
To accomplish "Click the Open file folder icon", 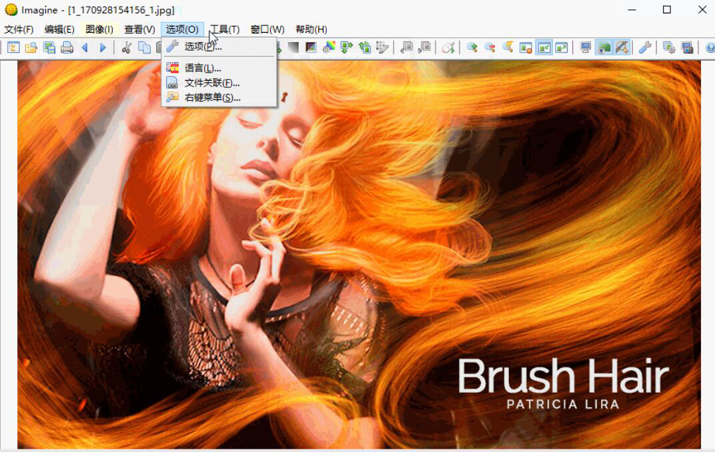I will pyautogui.click(x=31, y=47).
